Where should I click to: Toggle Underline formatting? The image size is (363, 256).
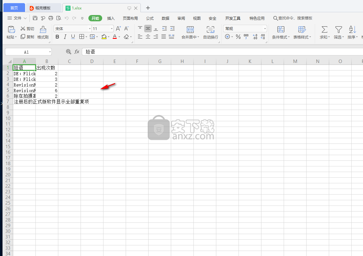click(73, 37)
